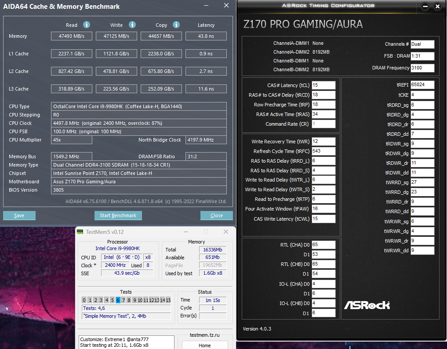
Task: Click the Channels # field showing Dual
Action: tap(422, 44)
